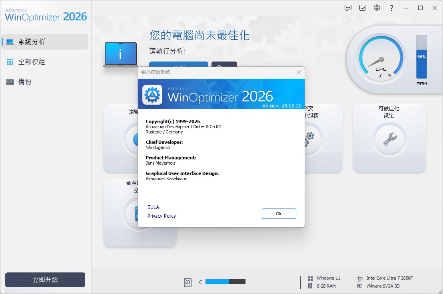Click the CPU gauge dial

click(x=381, y=59)
